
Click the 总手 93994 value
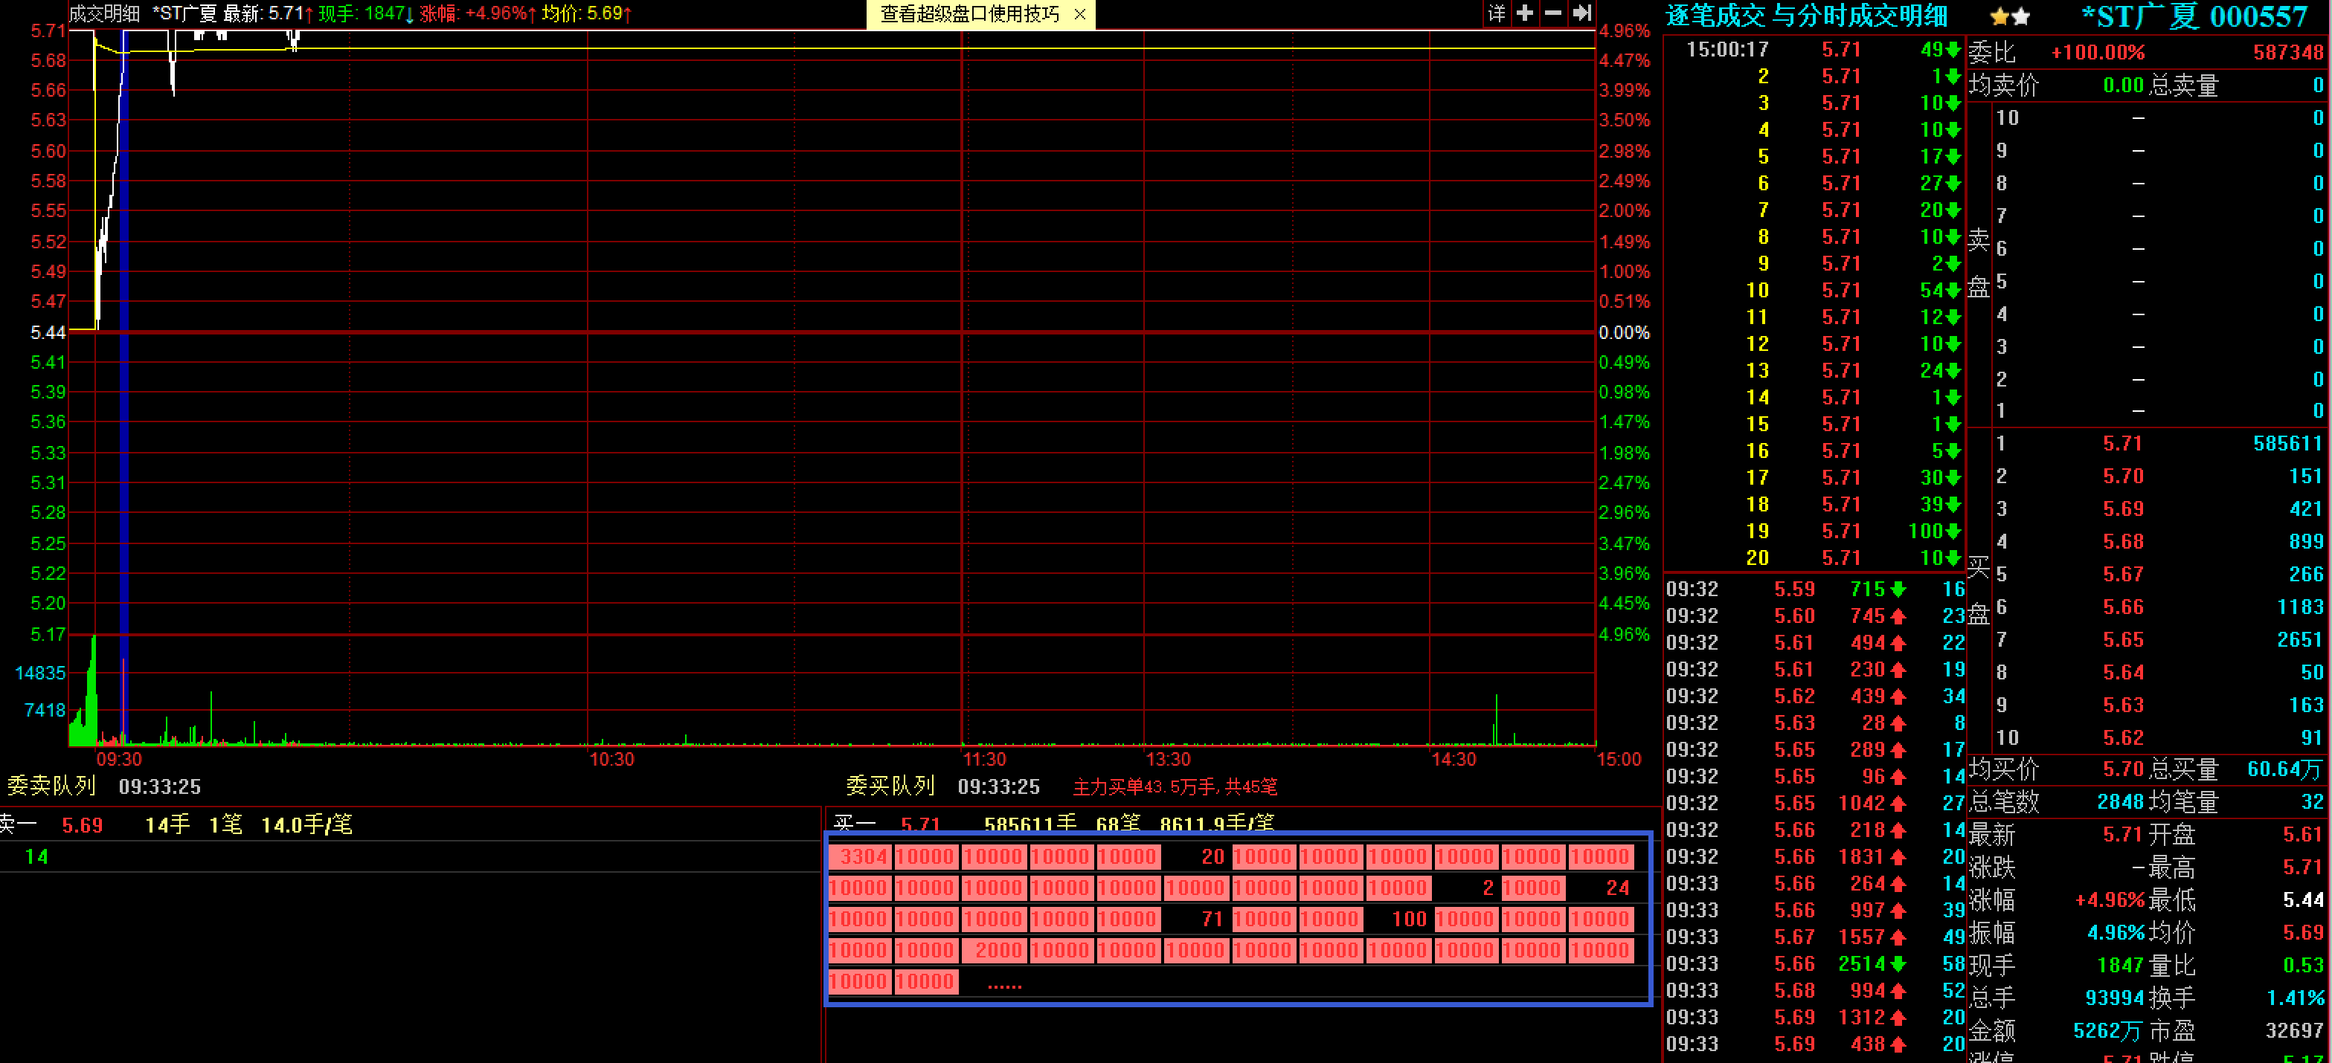[x=2114, y=998]
